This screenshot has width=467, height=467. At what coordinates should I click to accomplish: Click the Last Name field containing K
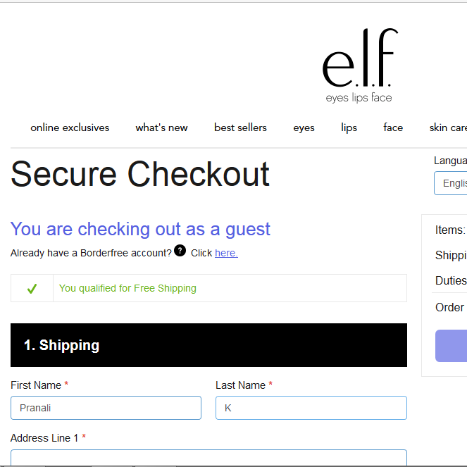[311, 408]
